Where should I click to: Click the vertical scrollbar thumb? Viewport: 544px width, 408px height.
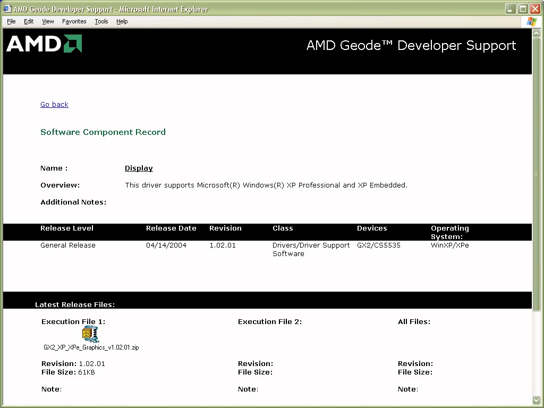tap(536, 174)
